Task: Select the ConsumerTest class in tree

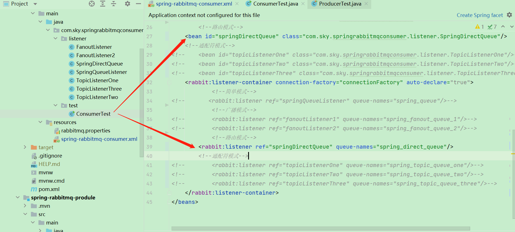Action: pos(93,114)
